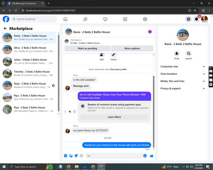Screen dimensions: 213x170
Task: Click the chat messages vertical scrollbar
Action: [x=153, y=112]
